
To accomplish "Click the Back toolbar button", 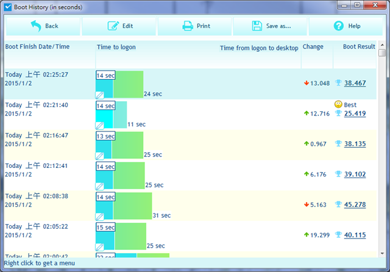I will (43, 26).
